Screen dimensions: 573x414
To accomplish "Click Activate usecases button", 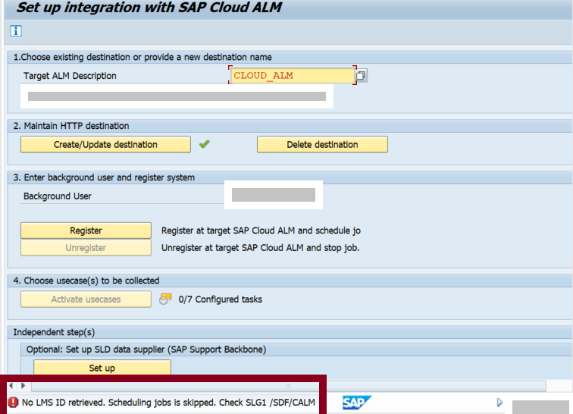I will [x=86, y=300].
